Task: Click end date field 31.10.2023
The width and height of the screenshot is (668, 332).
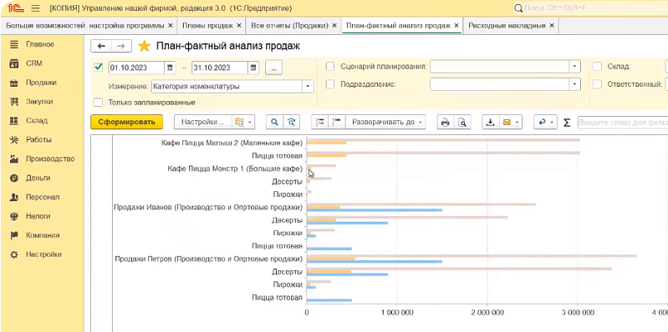Action: coord(219,68)
